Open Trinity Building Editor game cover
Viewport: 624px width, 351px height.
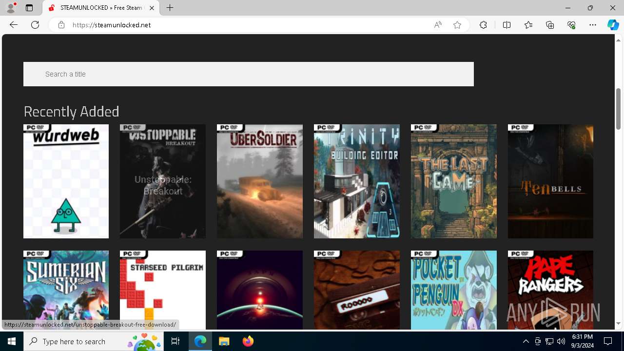[357, 181]
